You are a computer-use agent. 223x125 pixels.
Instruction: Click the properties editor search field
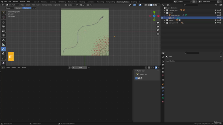192,53
